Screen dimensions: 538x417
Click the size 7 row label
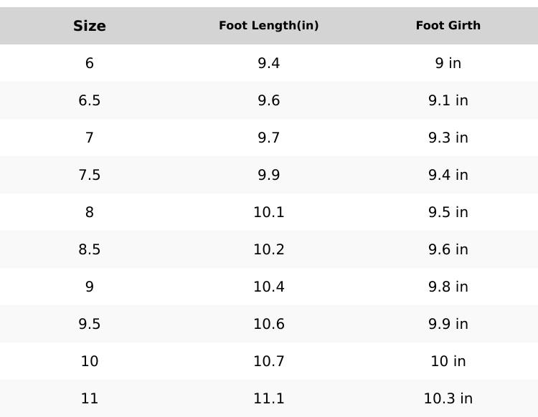click(90, 138)
